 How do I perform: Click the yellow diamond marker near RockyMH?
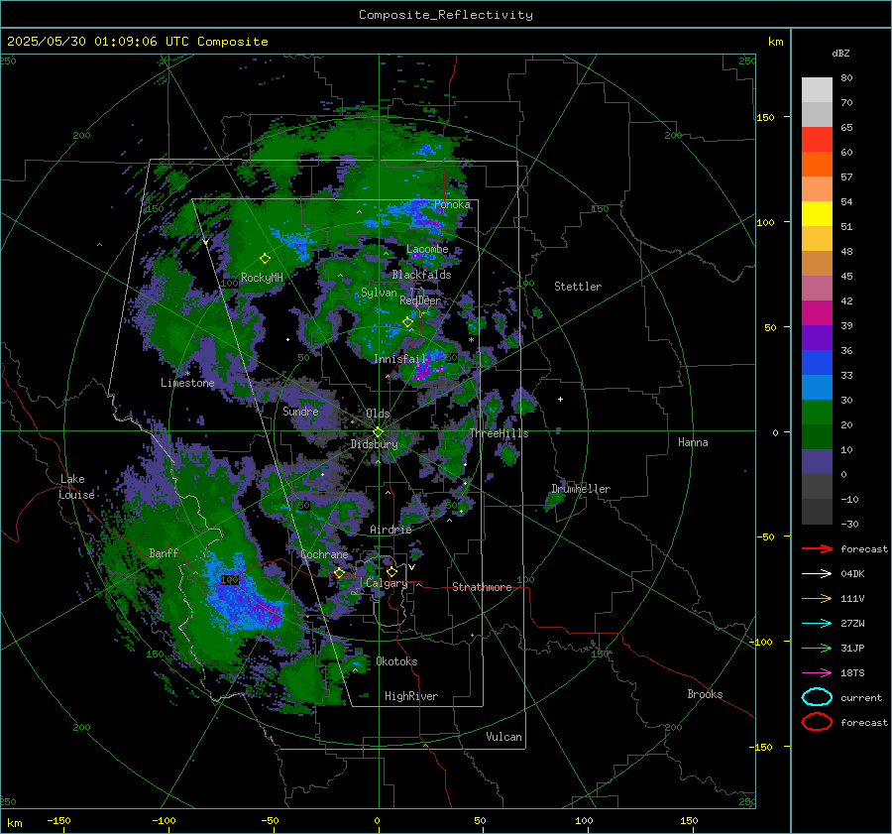click(265, 259)
